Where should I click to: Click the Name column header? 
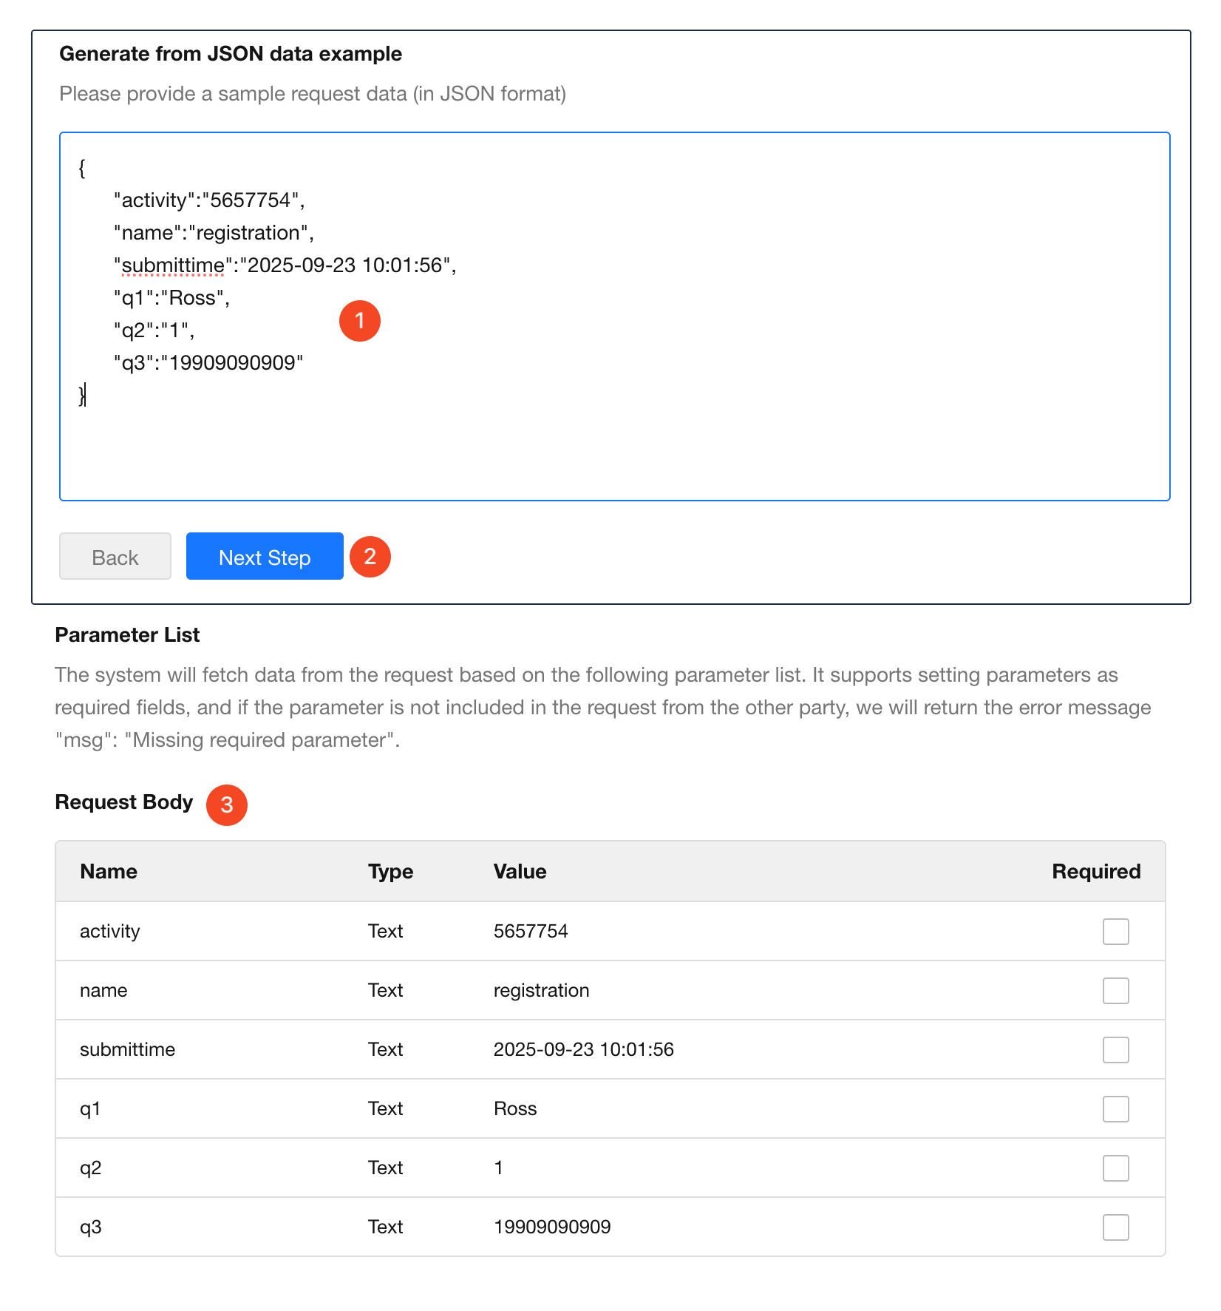[109, 872]
